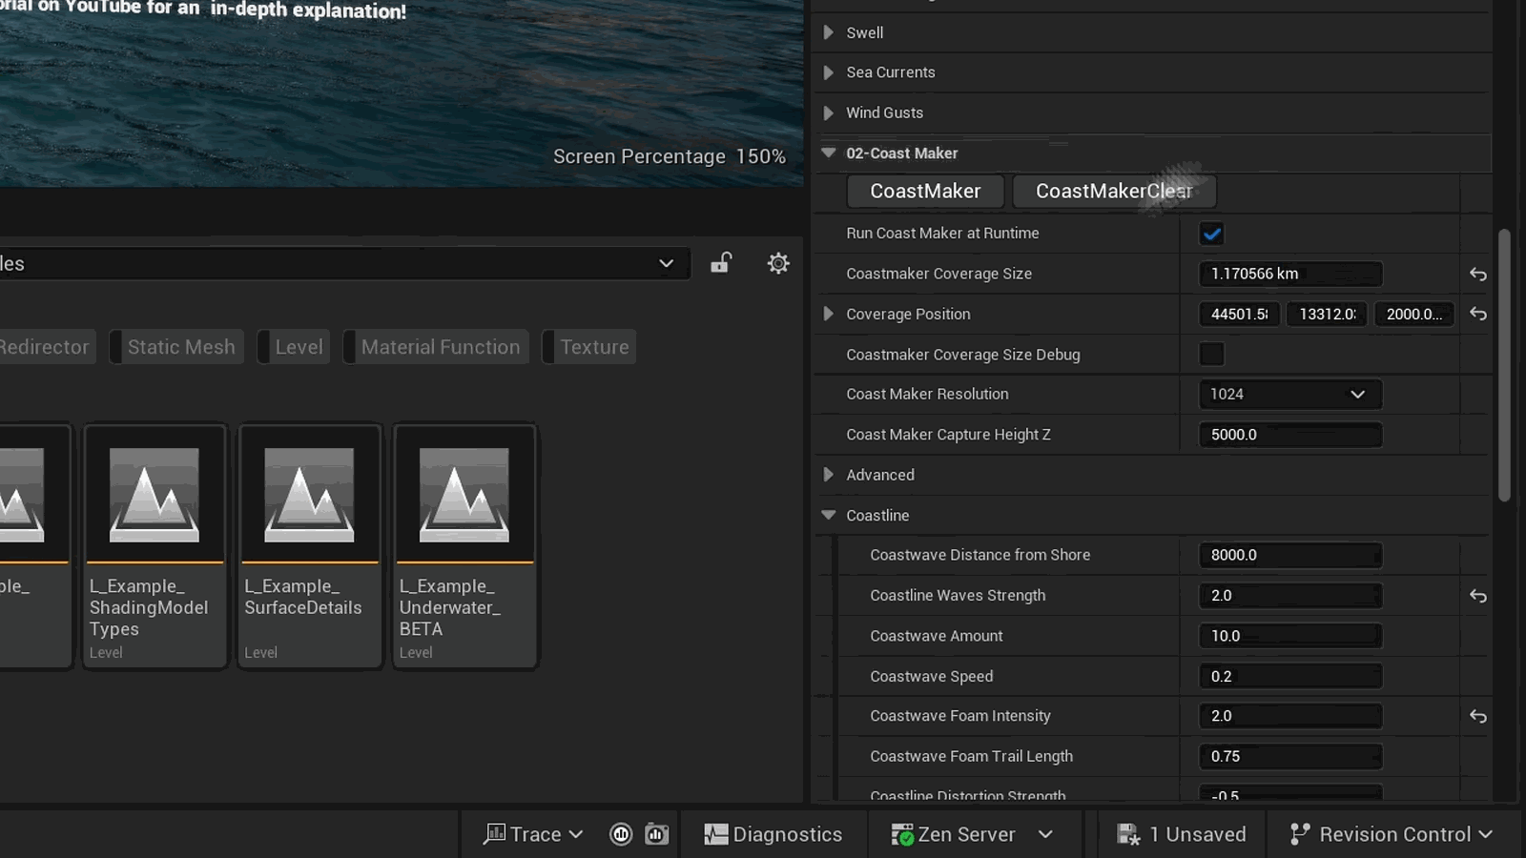
Task: Toggle the Level filter
Action: pos(295,347)
